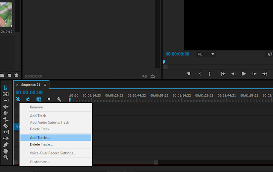Add marker in the program monitor
The image size is (273, 172).
tap(189, 74)
